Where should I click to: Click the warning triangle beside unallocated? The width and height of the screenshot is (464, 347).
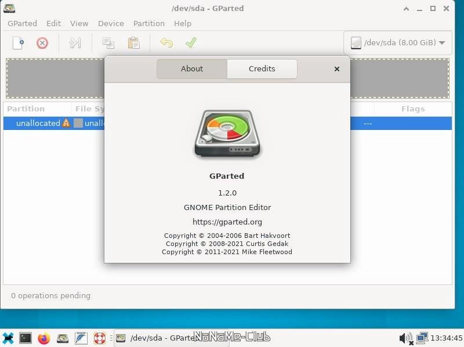point(66,123)
